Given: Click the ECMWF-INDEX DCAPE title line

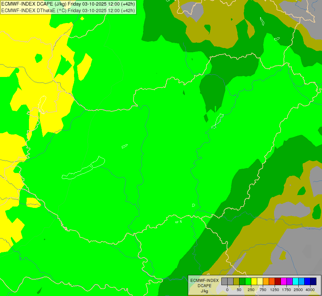Looking at the screenshot, I should coord(68,4).
